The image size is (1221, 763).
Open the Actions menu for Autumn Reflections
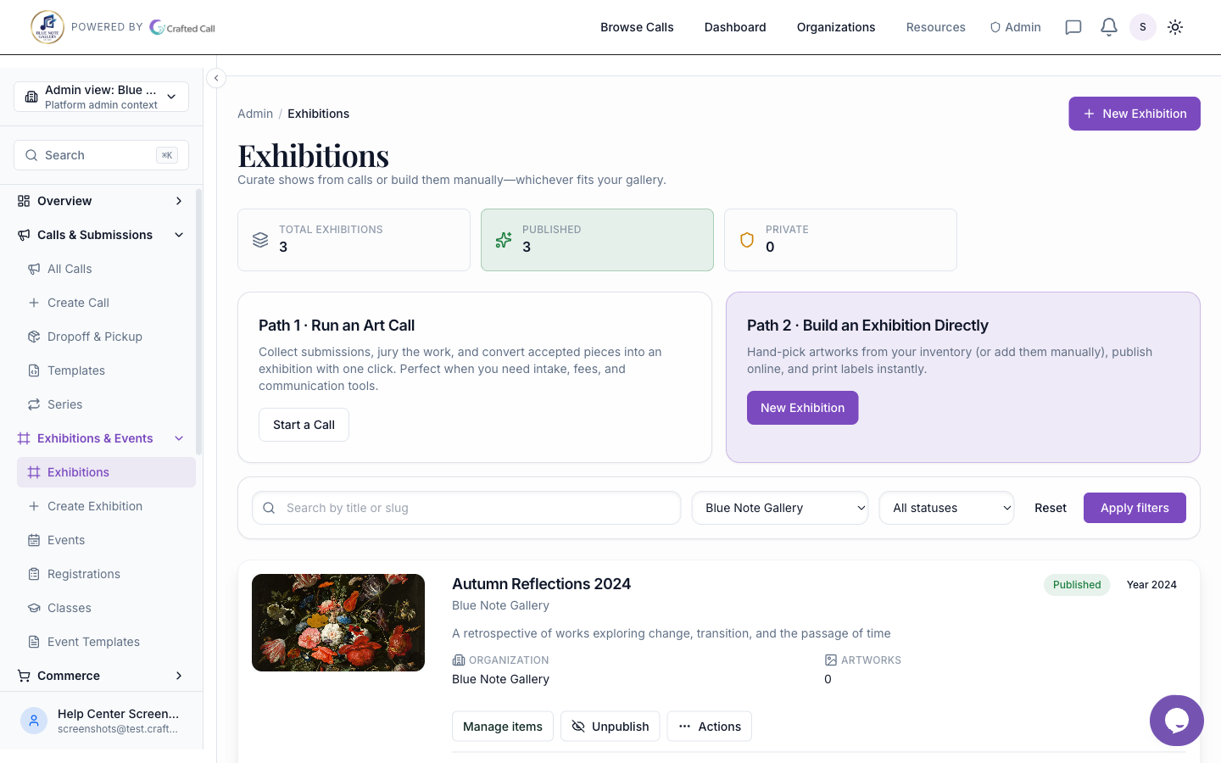coord(709,727)
